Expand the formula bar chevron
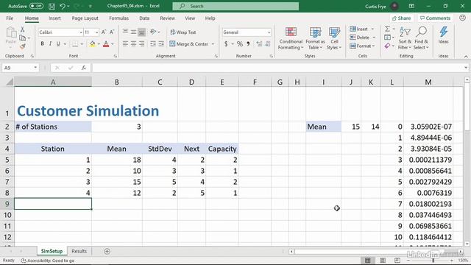 (466, 68)
